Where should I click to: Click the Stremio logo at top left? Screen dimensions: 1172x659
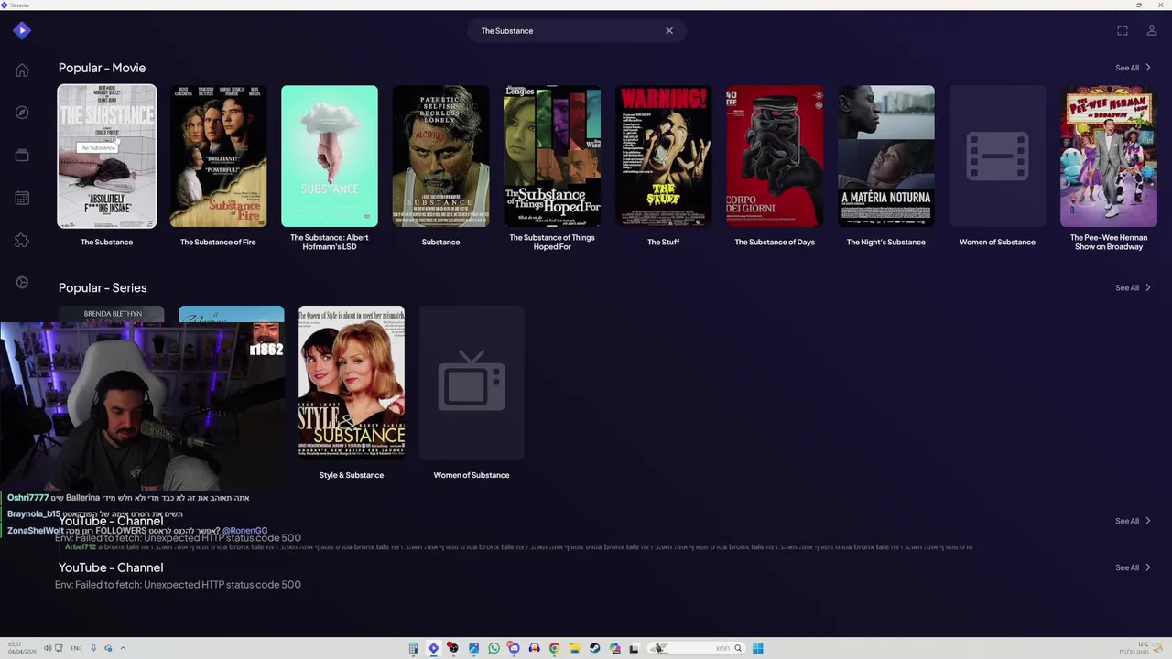coord(22,30)
